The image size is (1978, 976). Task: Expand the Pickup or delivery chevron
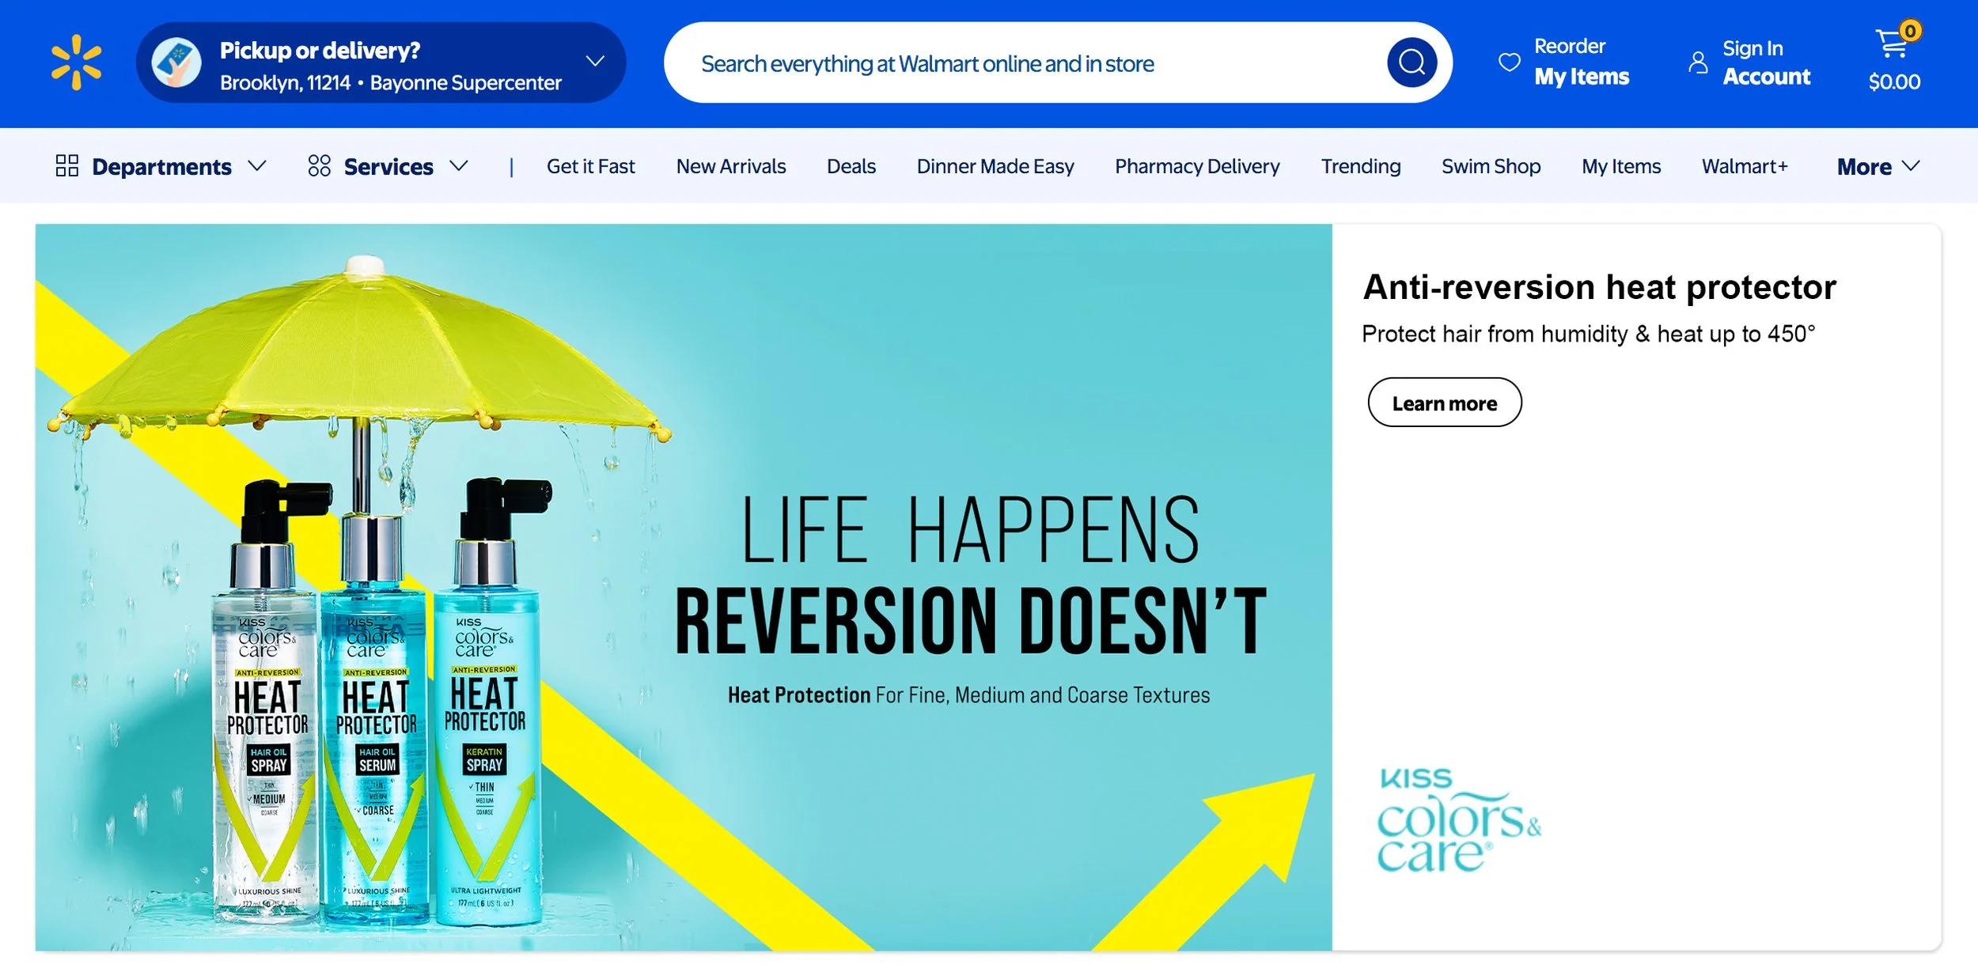595,61
